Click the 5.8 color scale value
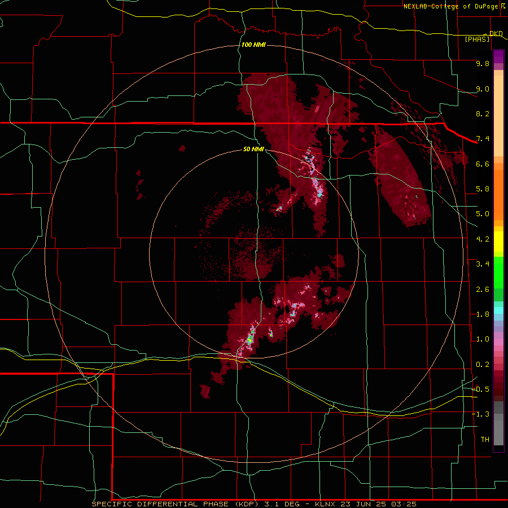The image size is (508, 508). point(483,189)
